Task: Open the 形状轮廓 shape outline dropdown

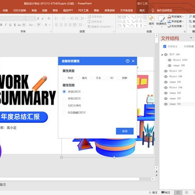Action: [x=175, y=22]
